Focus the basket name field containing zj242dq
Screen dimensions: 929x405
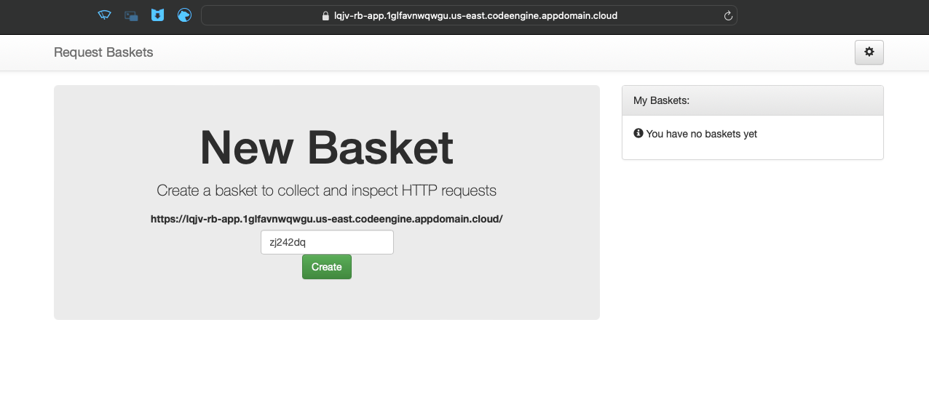click(327, 242)
